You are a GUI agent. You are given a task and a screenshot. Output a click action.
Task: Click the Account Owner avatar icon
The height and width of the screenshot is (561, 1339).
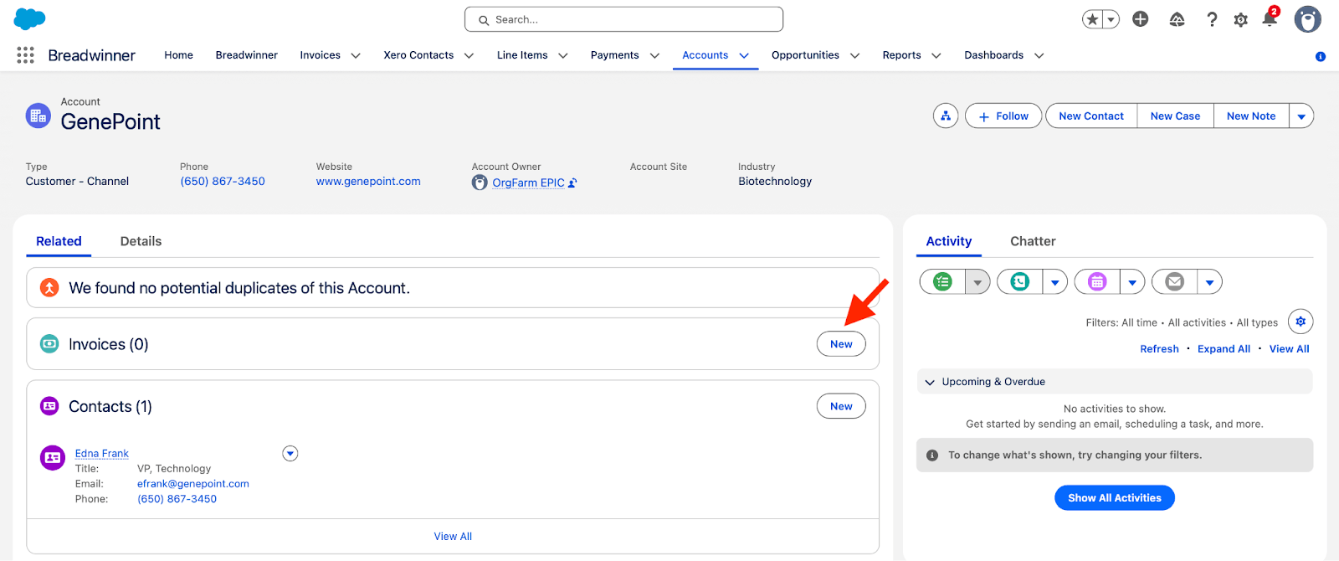point(480,183)
